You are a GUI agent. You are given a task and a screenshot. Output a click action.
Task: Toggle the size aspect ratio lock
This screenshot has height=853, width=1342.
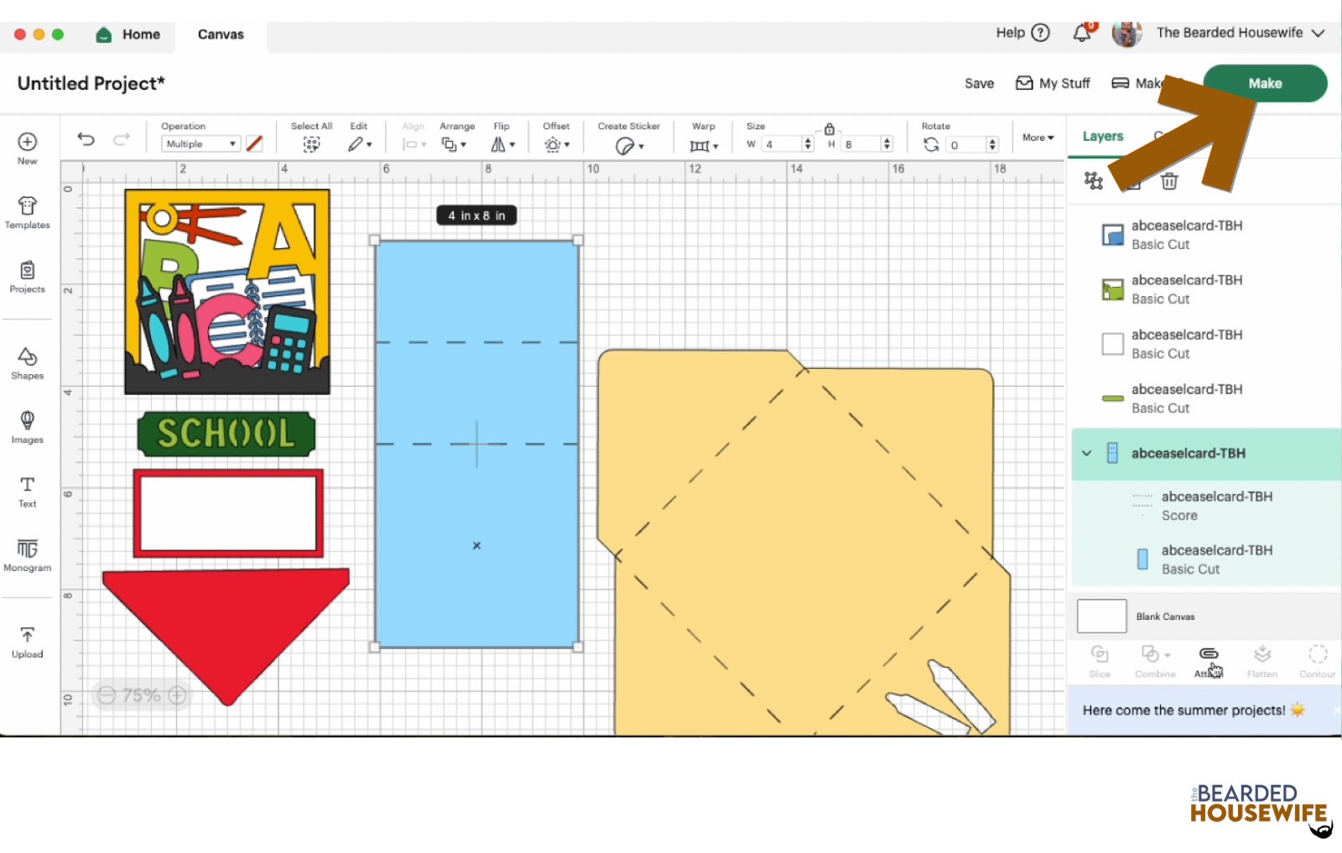click(x=829, y=128)
